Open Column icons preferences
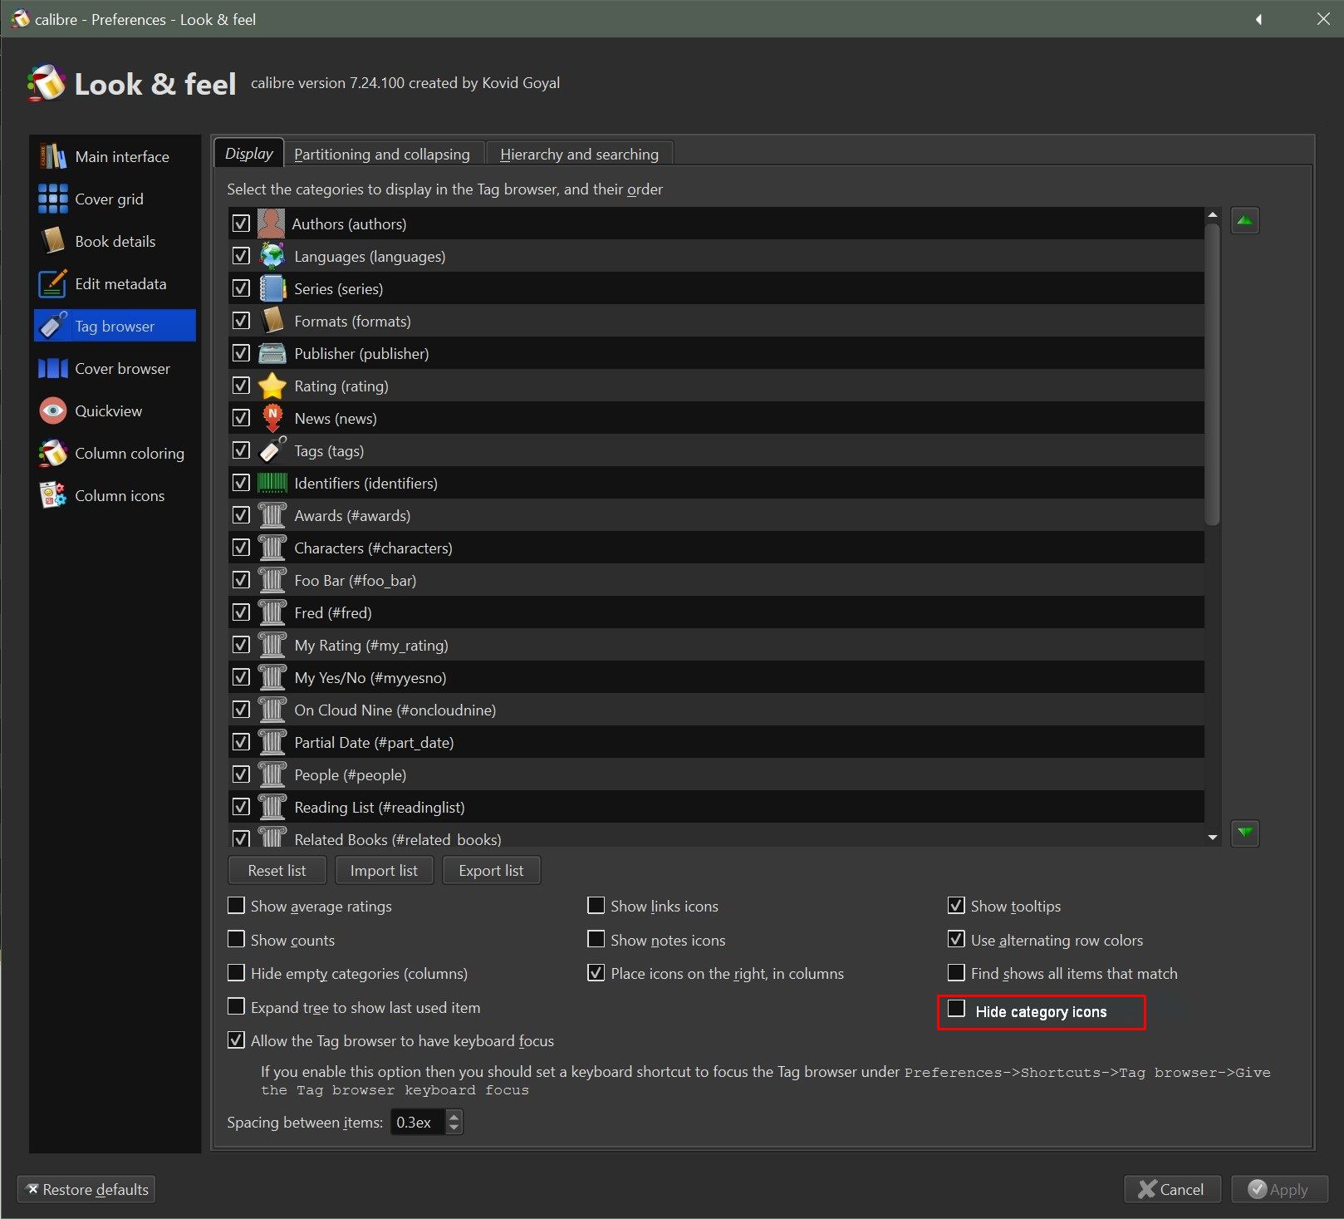Image resolution: width=1344 pixels, height=1219 pixels. pyautogui.click(x=119, y=496)
